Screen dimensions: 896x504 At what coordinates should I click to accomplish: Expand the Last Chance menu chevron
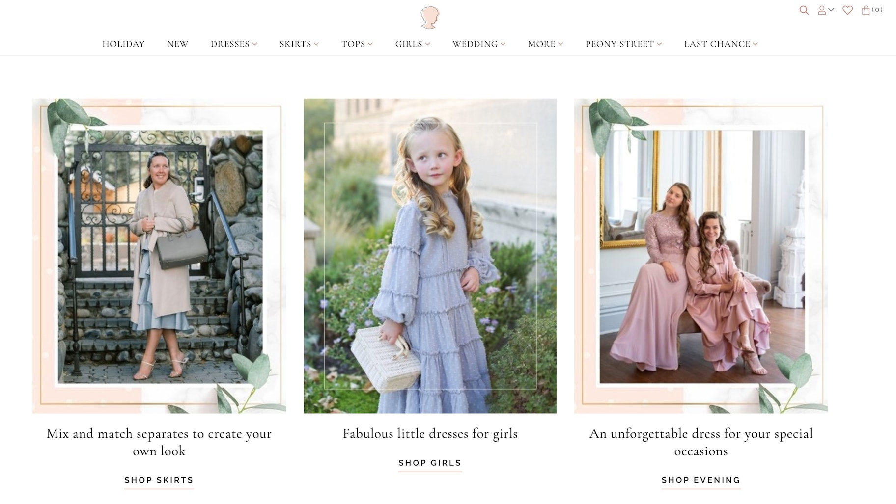click(x=756, y=44)
